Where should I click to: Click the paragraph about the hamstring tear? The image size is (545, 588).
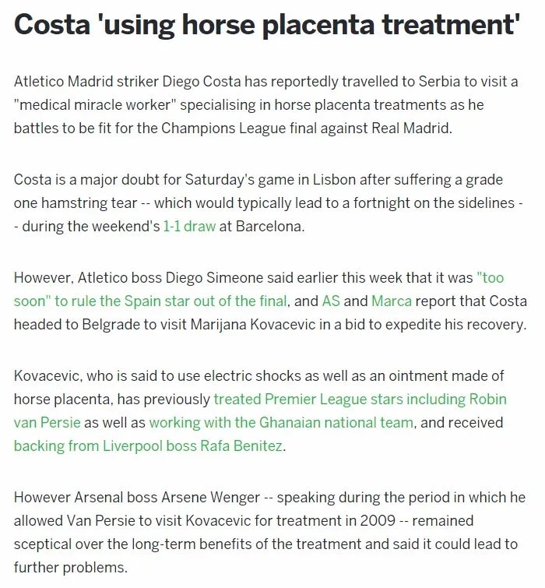tap(269, 203)
